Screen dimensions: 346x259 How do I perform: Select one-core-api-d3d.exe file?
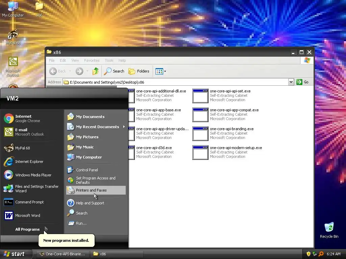[x=154, y=148]
